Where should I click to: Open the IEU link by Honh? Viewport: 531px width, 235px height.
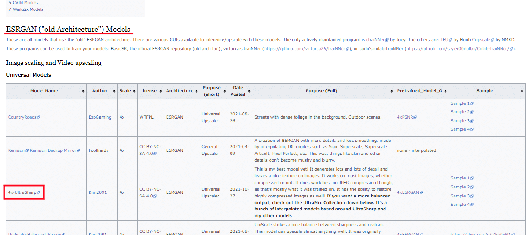[x=446, y=40]
